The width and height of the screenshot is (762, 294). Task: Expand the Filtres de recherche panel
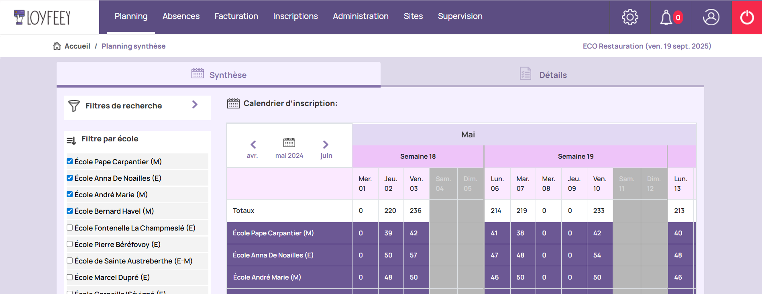[x=195, y=105]
